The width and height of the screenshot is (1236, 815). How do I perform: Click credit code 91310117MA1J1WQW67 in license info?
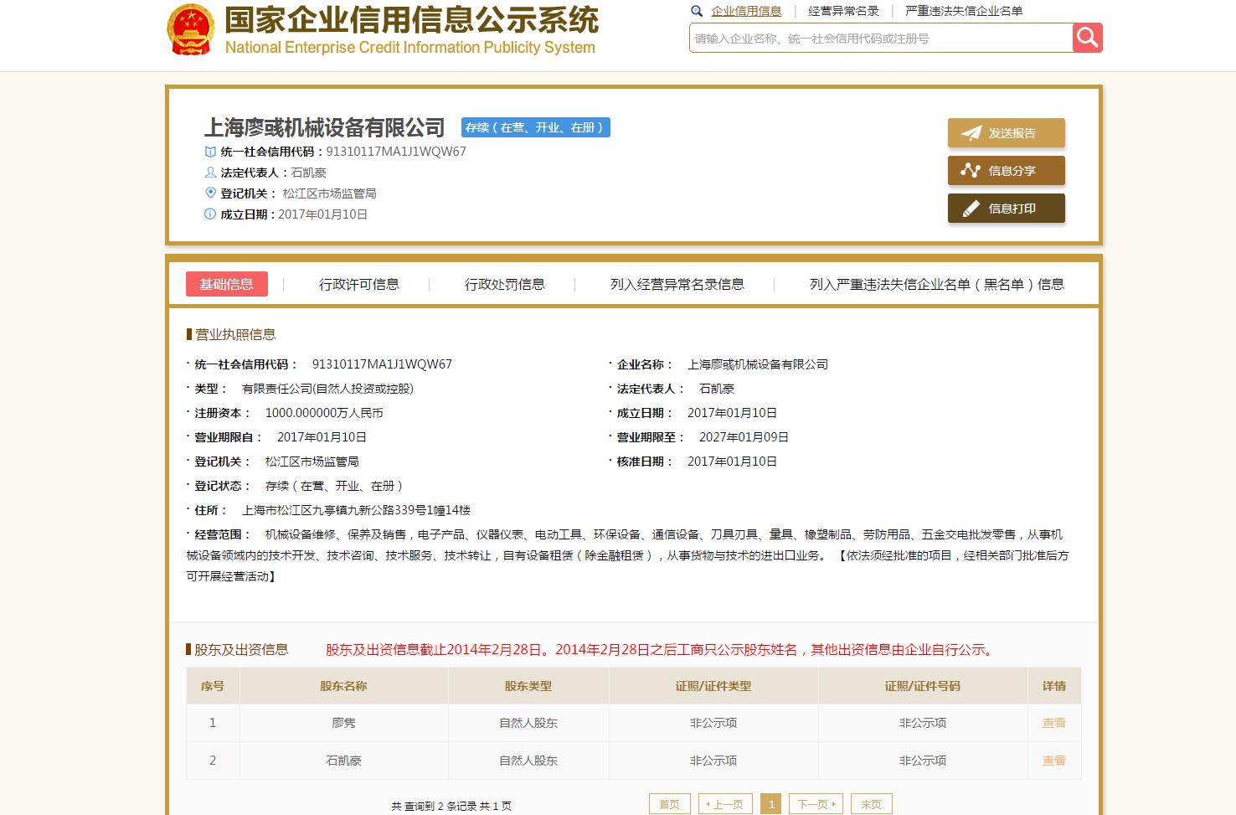(382, 364)
